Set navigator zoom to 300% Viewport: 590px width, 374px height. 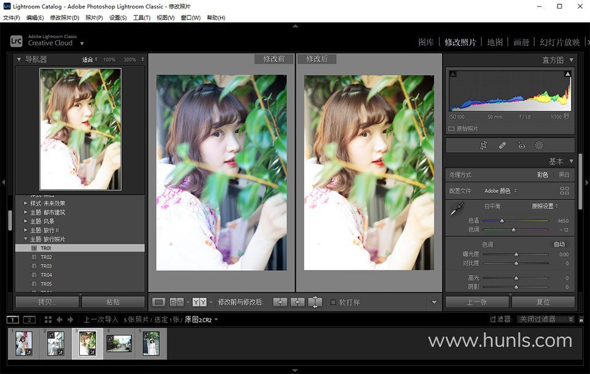[x=130, y=60]
